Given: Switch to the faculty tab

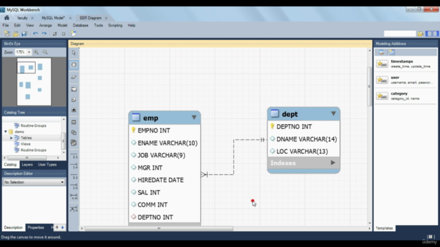Looking at the screenshot, I should [23, 18].
